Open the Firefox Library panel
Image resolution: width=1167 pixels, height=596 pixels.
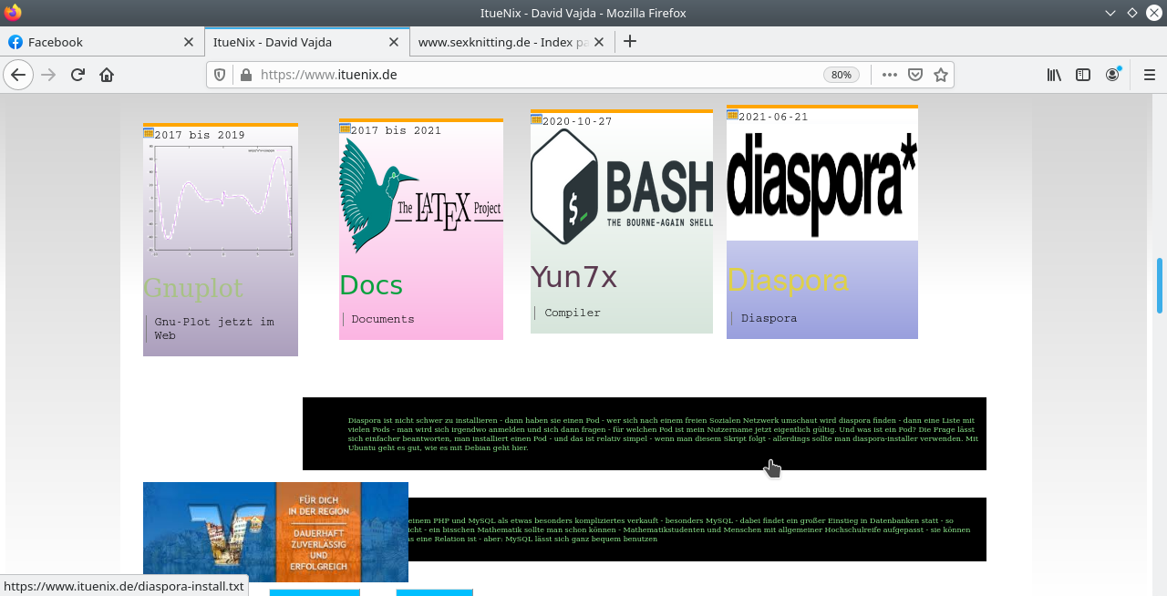click(1054, 75)
